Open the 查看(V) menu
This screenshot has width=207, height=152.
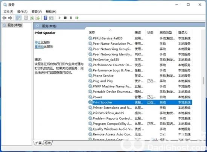tap(37, 12)
